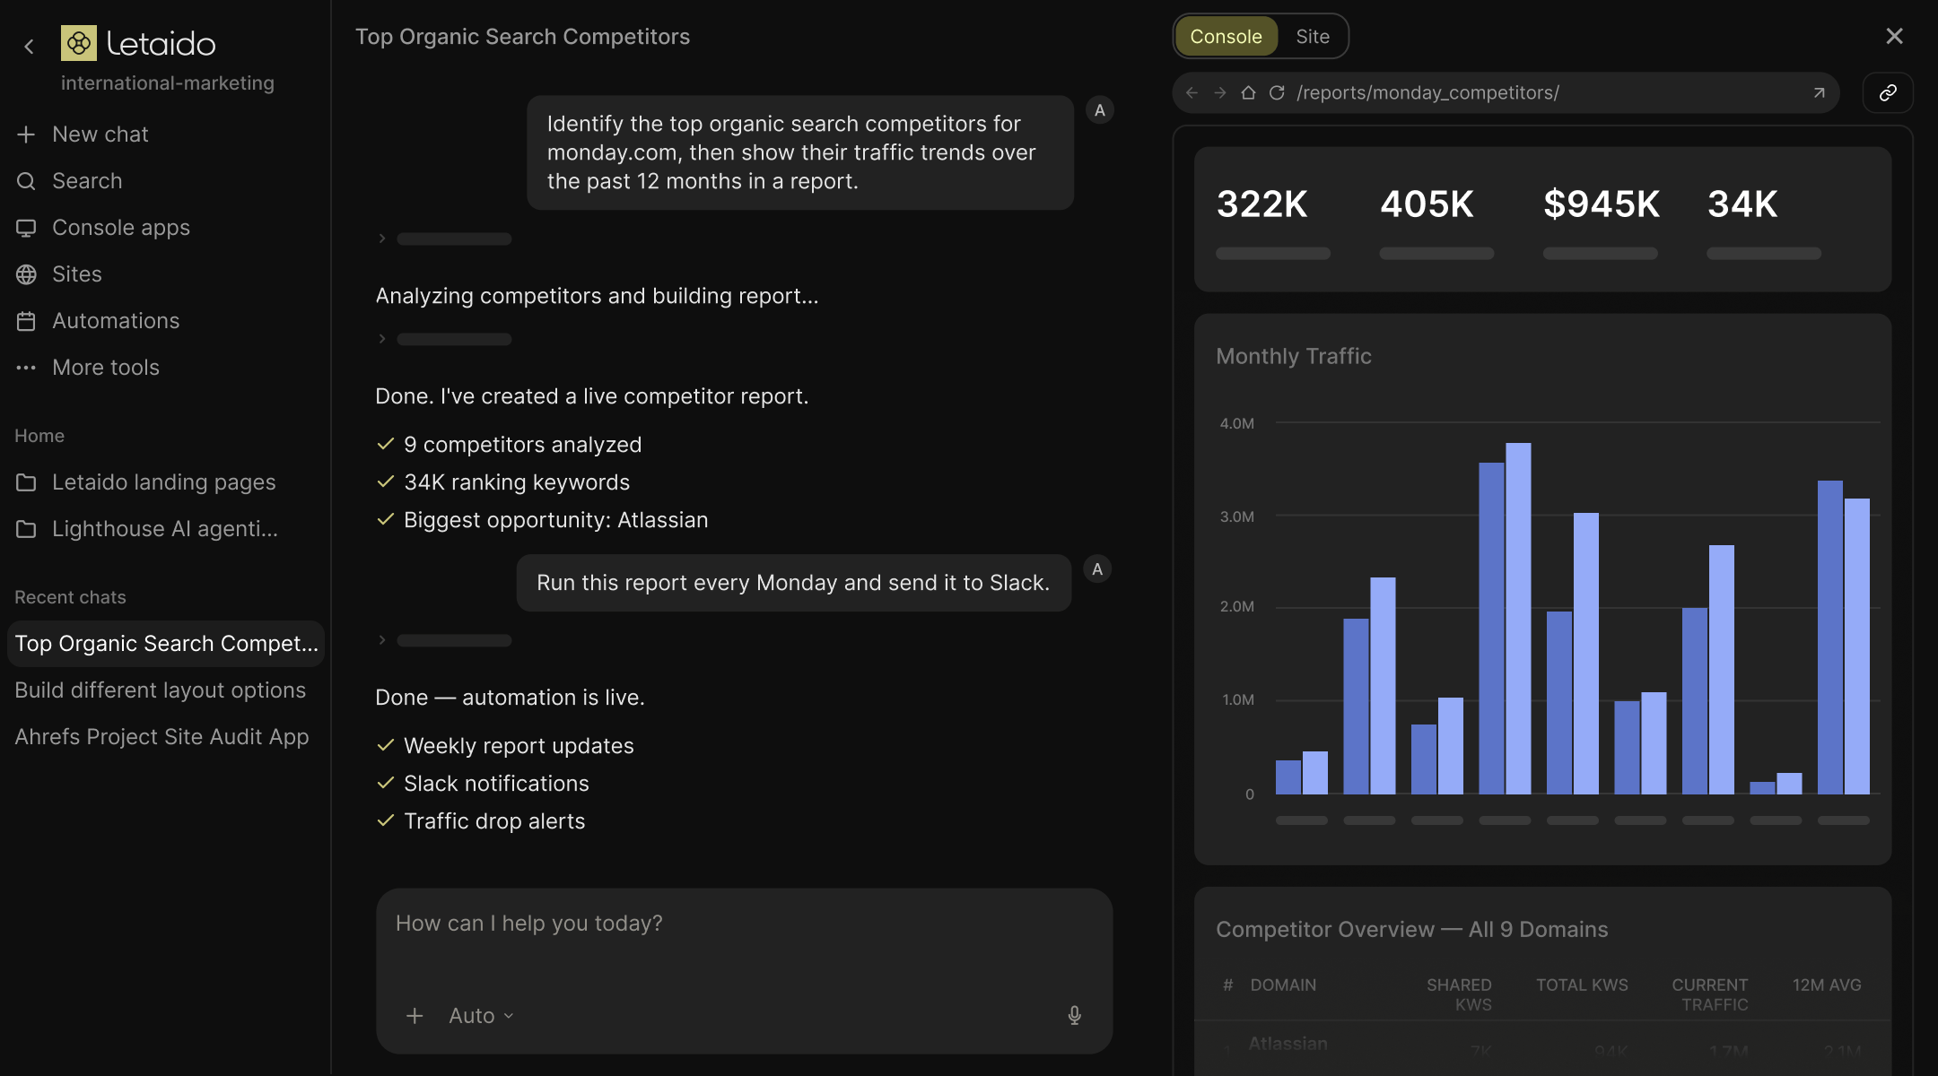Click the avatar A beside Slack message
The width and height of the screenshot is (1938, 1076).
point(1097,569)
